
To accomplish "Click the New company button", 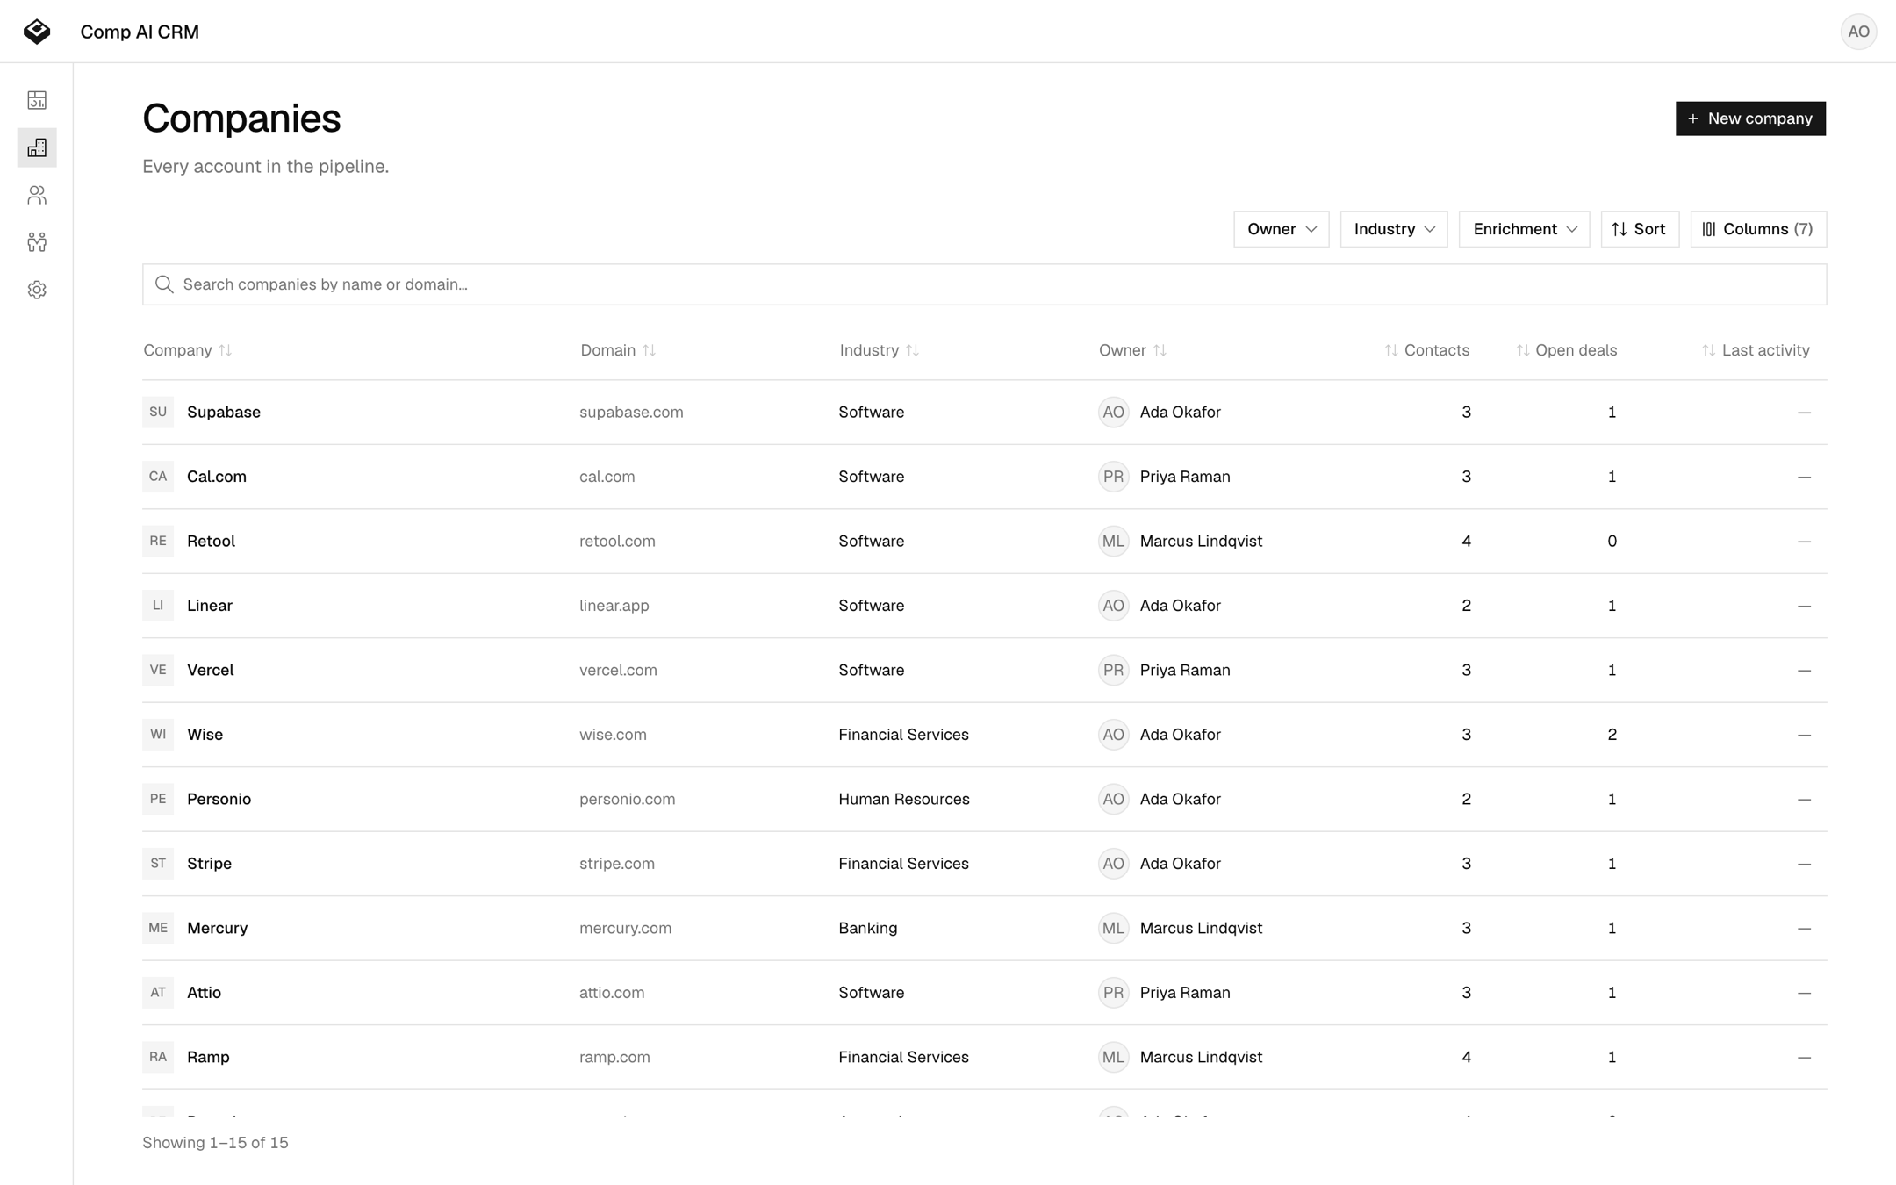I will point(1750,118).
